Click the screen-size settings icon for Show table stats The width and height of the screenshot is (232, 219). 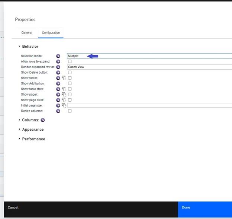click(x=64, y=89)
